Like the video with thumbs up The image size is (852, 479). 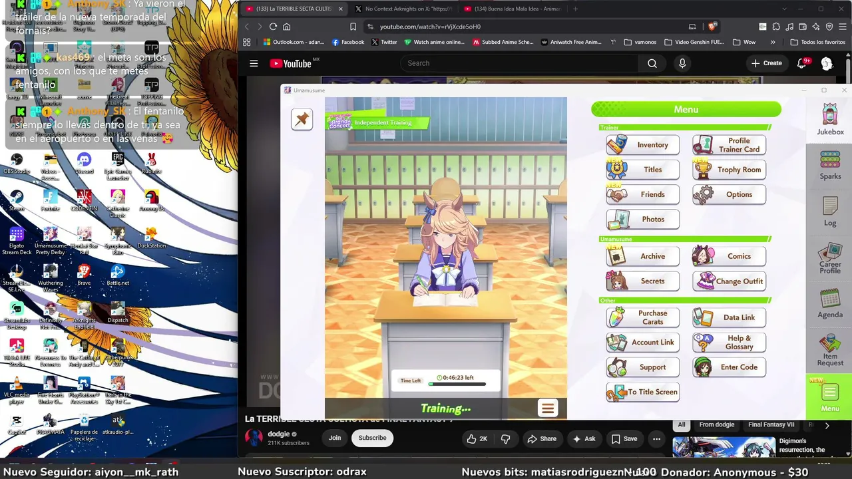[477, 438]
